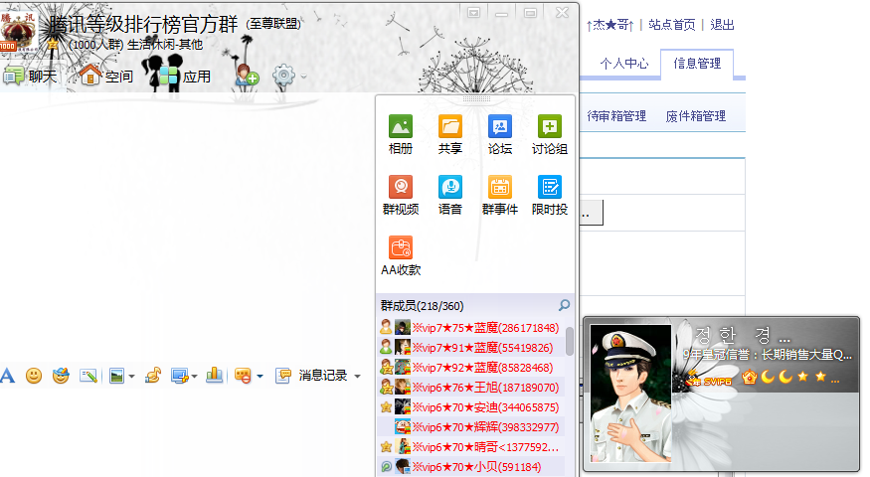Screen dimensions: 870x477
Task: Open the 相册 (Album) group app
Action: tap(400, 134)
